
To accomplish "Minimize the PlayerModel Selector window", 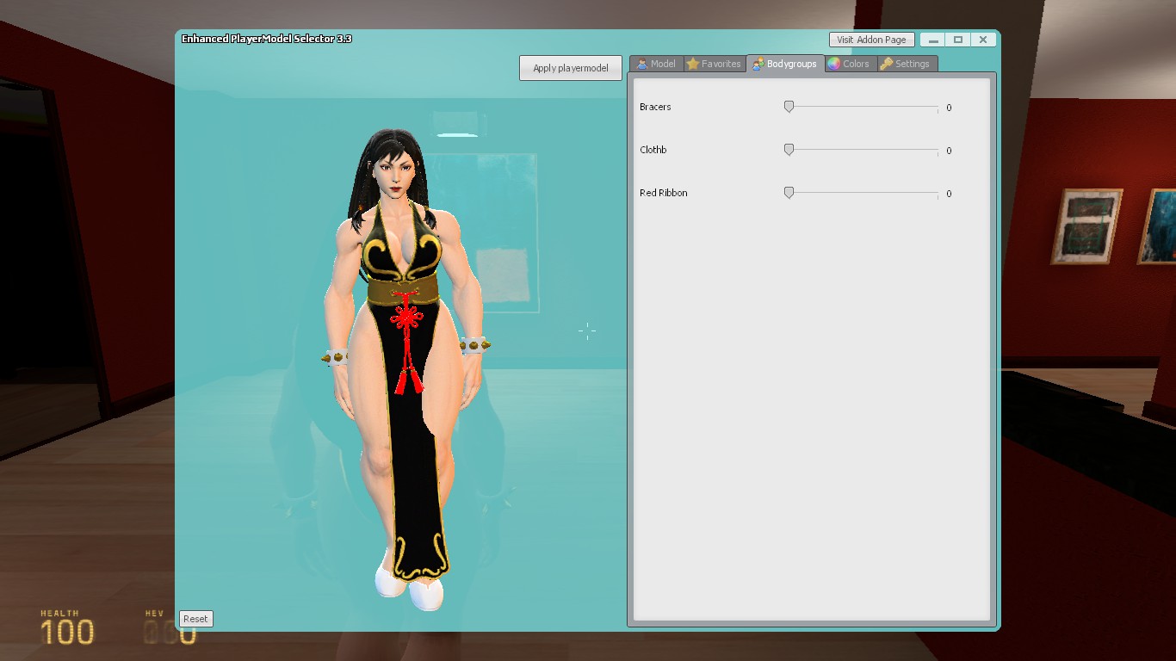I will 932,40.
